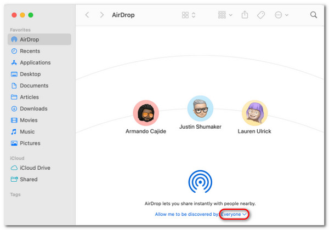Click the iCloud Drive cloud icon
Image resolution: width=329 pixels, height=230 pixels.
14,168
